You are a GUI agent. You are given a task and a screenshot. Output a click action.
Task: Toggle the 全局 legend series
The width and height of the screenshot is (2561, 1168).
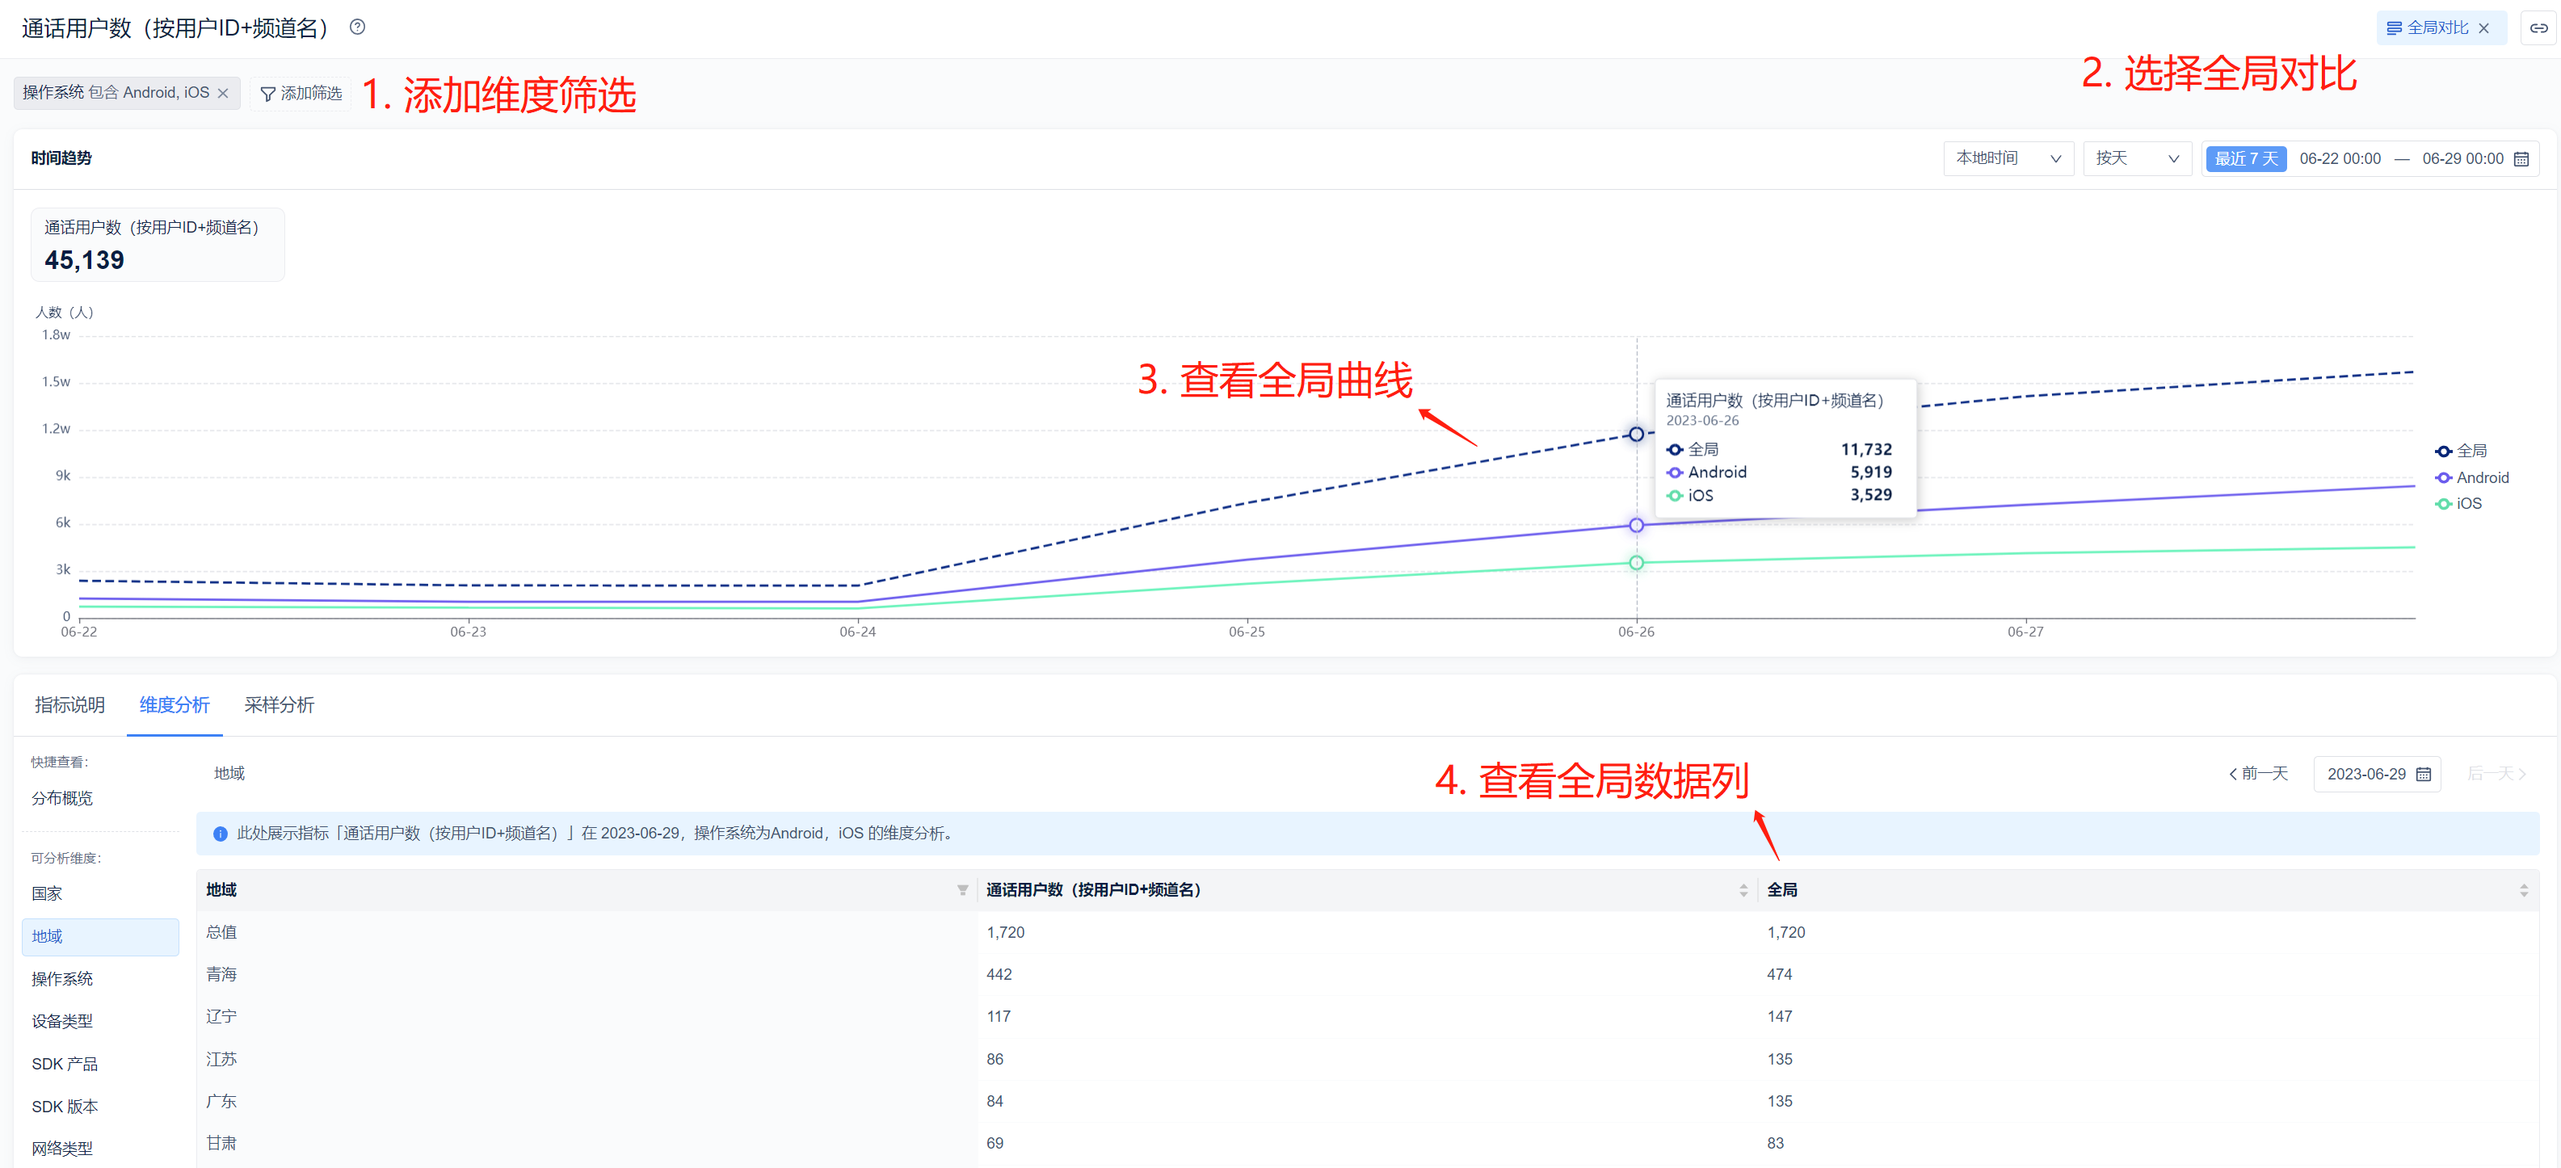coord(2461,450)
